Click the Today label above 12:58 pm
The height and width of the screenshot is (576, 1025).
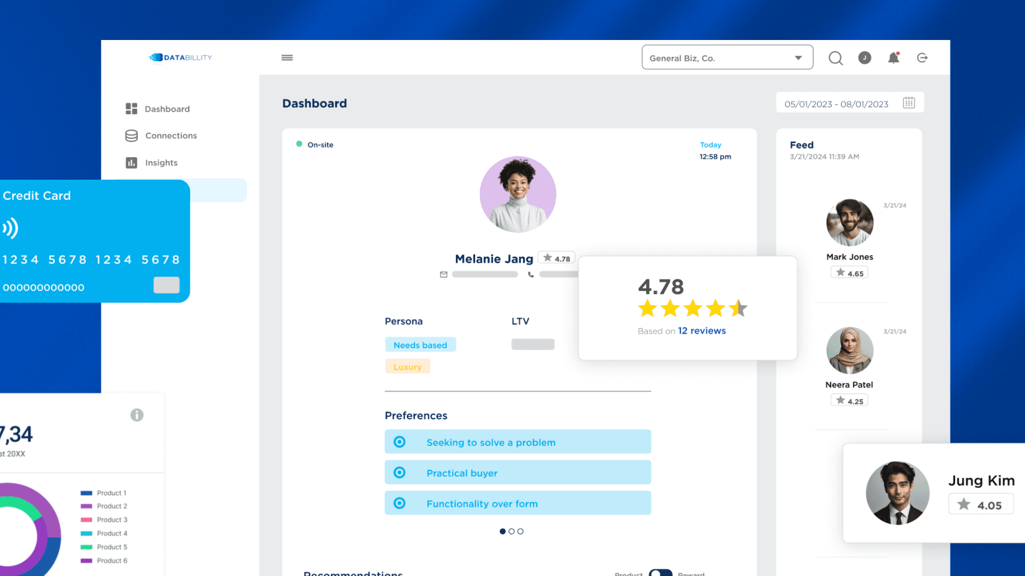(711, 145)
